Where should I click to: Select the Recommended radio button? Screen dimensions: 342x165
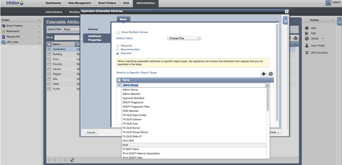point(118,49)
